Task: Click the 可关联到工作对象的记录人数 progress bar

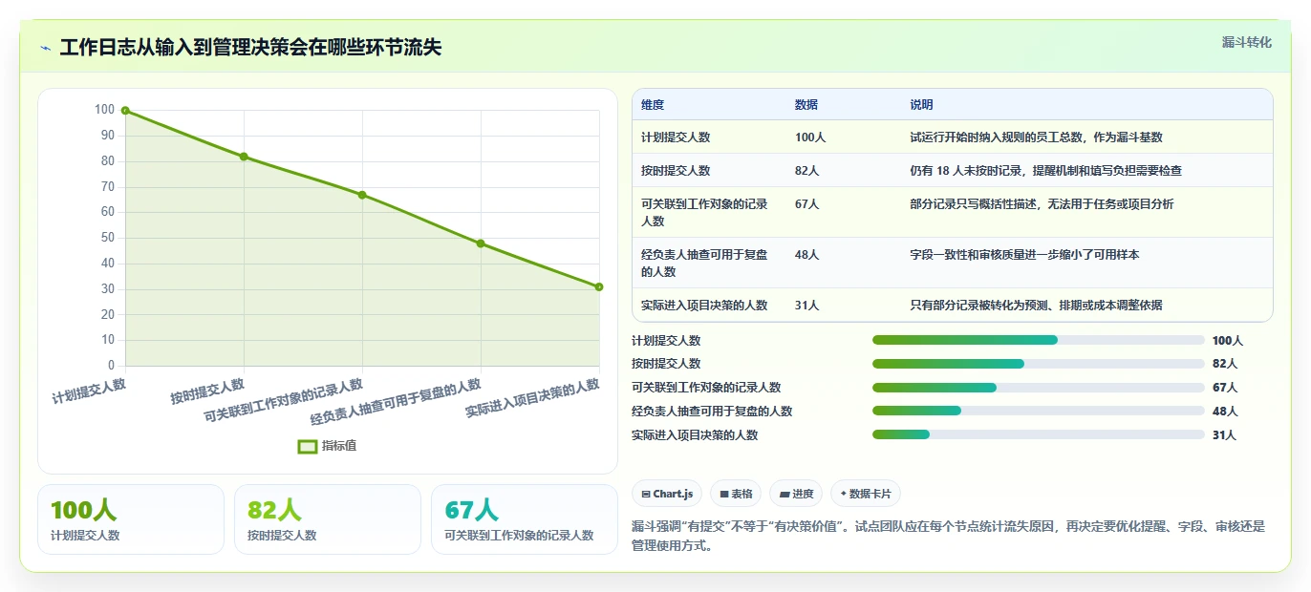Action: [1039, 388]
